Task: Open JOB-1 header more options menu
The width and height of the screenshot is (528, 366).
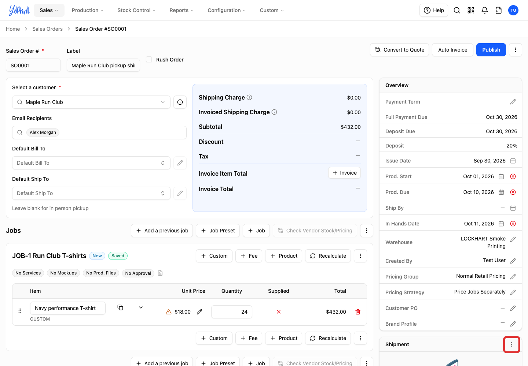Action: [360, 256]
